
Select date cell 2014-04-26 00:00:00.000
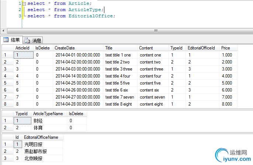point(78,90)
